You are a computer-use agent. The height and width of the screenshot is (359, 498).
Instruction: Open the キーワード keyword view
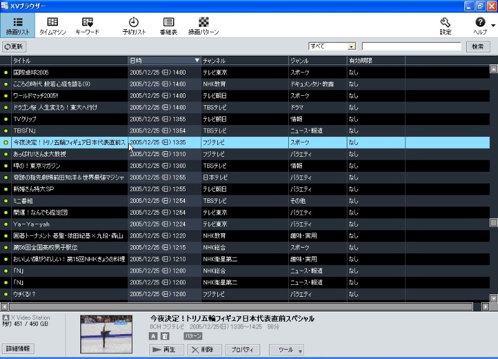[87, 26]
